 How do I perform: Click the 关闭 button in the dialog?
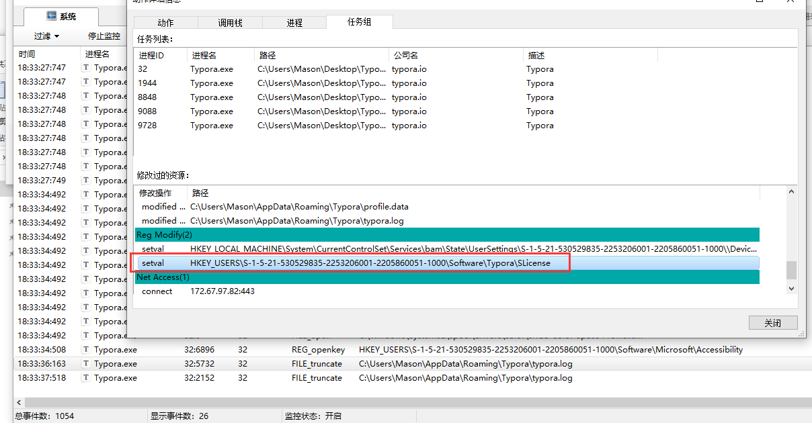click(x=773, y=323)
